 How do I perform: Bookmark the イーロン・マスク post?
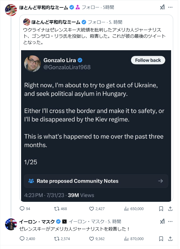tap(161, 239)
